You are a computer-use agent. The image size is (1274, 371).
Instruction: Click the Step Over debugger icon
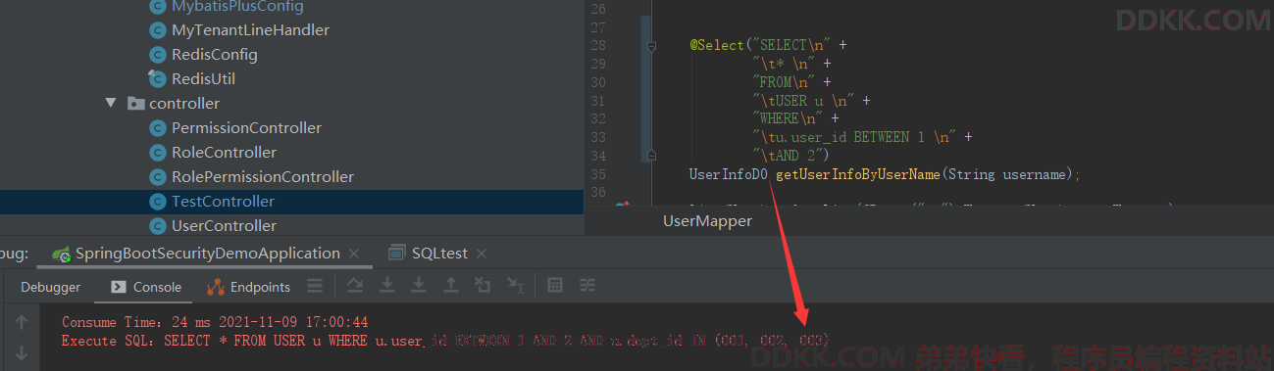tap(355, 286)
